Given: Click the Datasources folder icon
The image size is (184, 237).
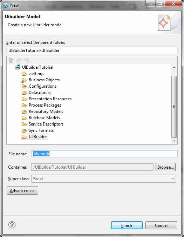Looking at the screenshot, I should pyautogui.click(x=24, y=93).
